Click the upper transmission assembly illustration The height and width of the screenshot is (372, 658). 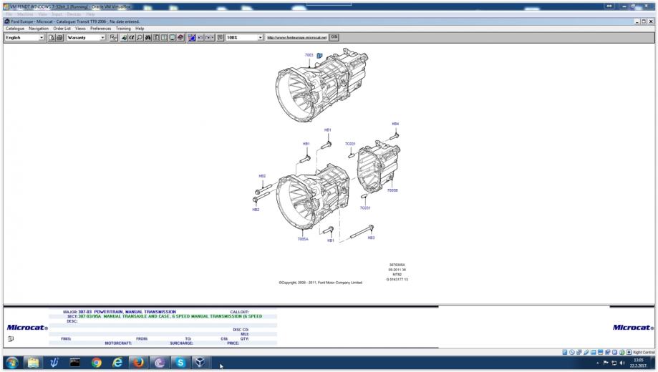[x=322, y=86]
